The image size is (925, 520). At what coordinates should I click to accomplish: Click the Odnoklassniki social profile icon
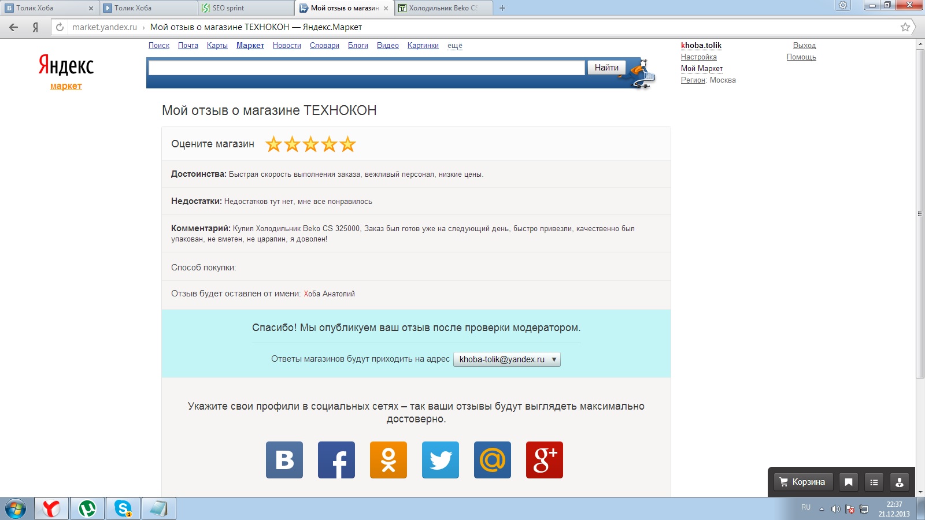(x=388, y=460)
